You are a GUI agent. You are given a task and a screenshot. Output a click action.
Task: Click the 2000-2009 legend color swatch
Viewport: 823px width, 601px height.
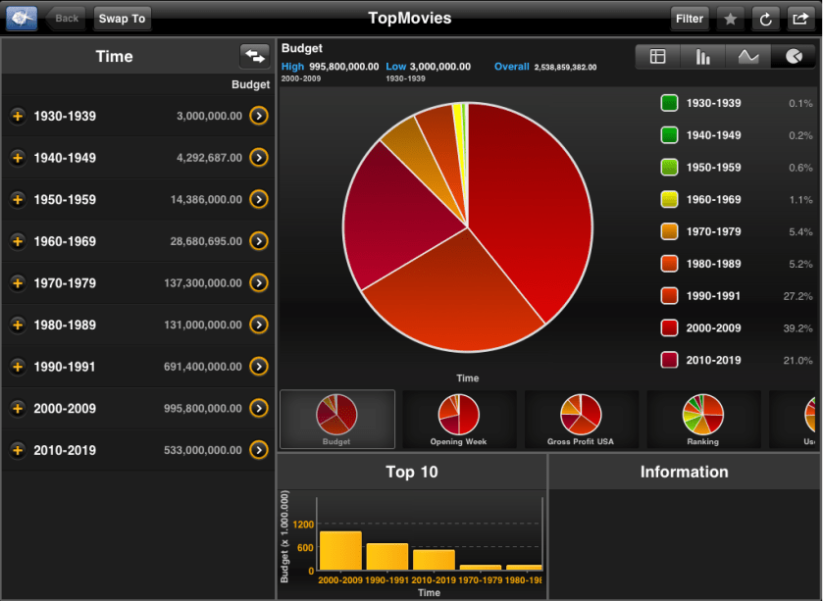coord(669,327)
